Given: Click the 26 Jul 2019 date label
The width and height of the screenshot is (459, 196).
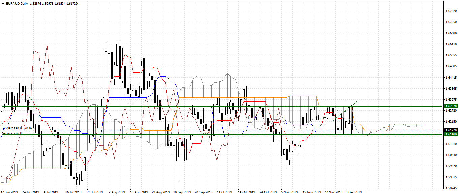Looking at the screenshot, I should click(95, 192).
